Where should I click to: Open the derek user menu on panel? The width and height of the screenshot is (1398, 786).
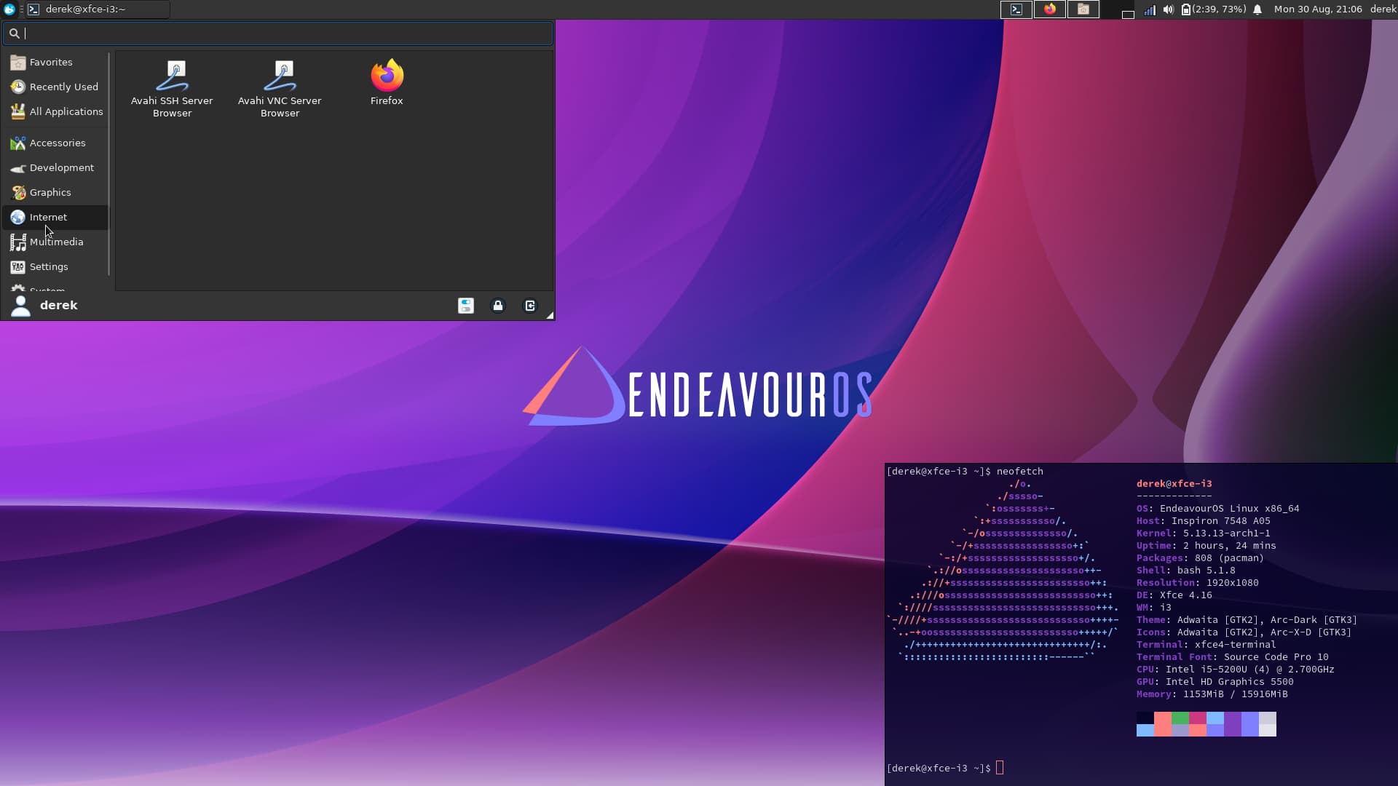[1383, 9]
